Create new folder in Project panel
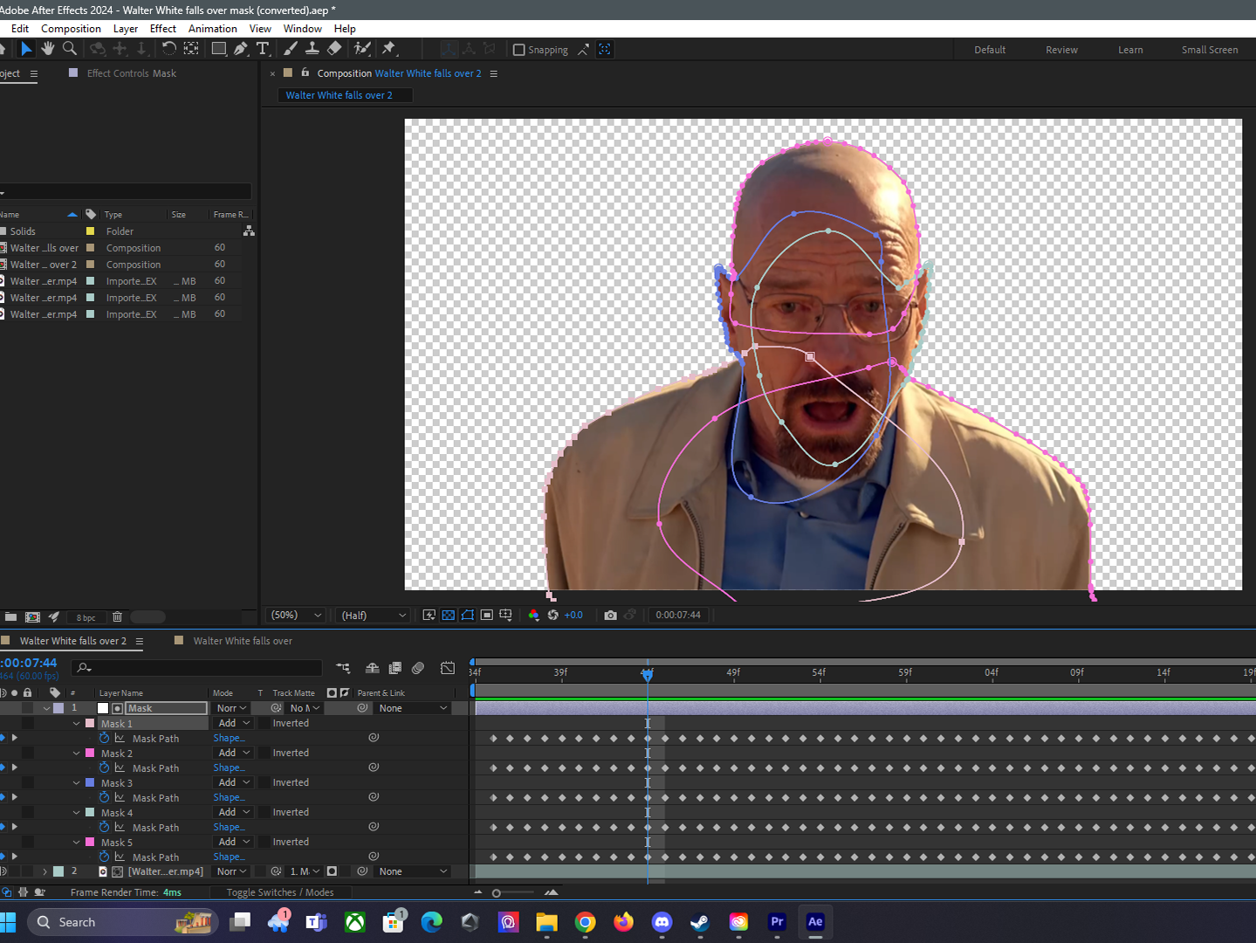The height and width of the screenshot is (943, 1256). [10, 617]
